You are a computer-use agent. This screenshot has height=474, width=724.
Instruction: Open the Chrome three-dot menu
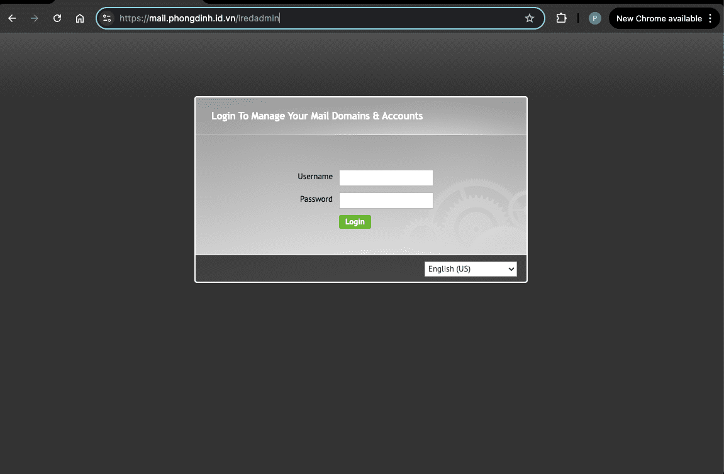point(710,18)
